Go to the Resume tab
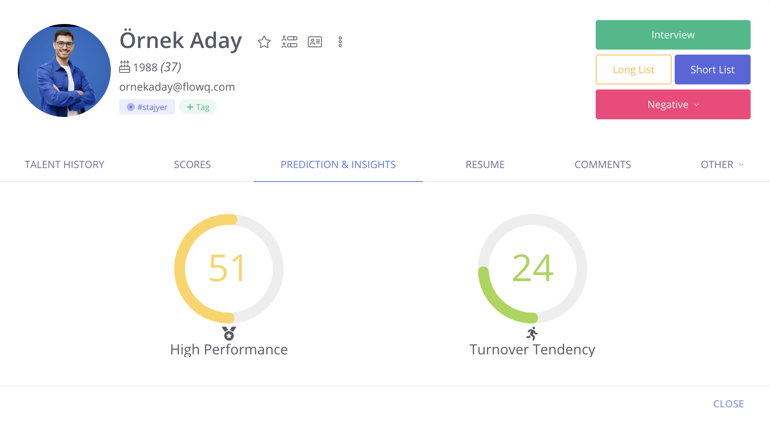The width and height of the screenshot is (770, 426). pos(485,165)
